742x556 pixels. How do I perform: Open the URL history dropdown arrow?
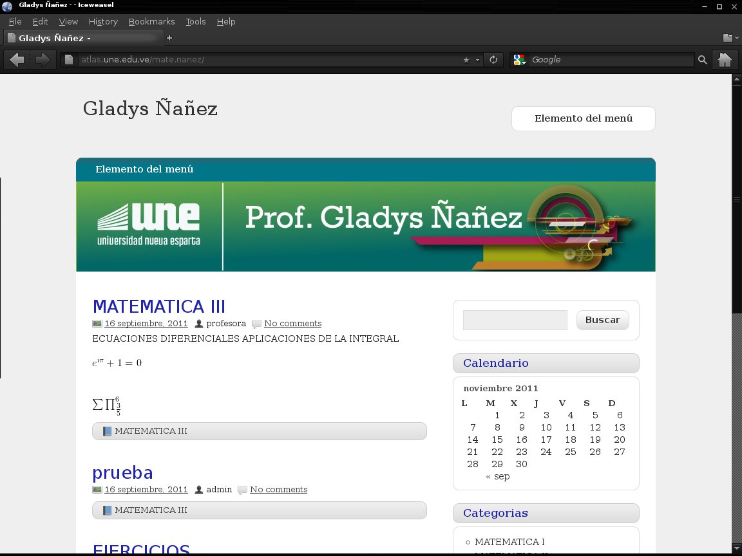[x=477, y=60]
